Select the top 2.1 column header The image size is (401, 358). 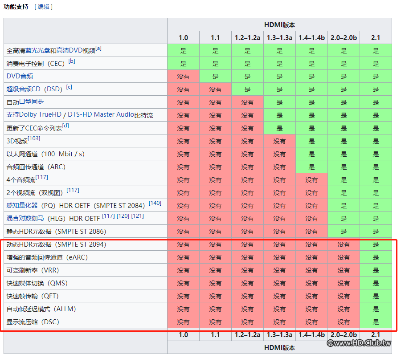pos(376,38)
